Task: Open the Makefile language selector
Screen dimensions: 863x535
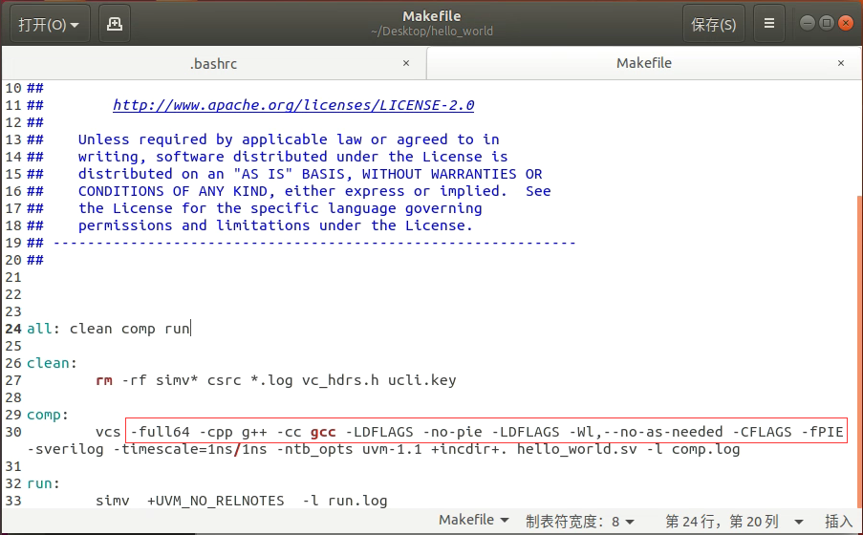Action: pos(473,520)
